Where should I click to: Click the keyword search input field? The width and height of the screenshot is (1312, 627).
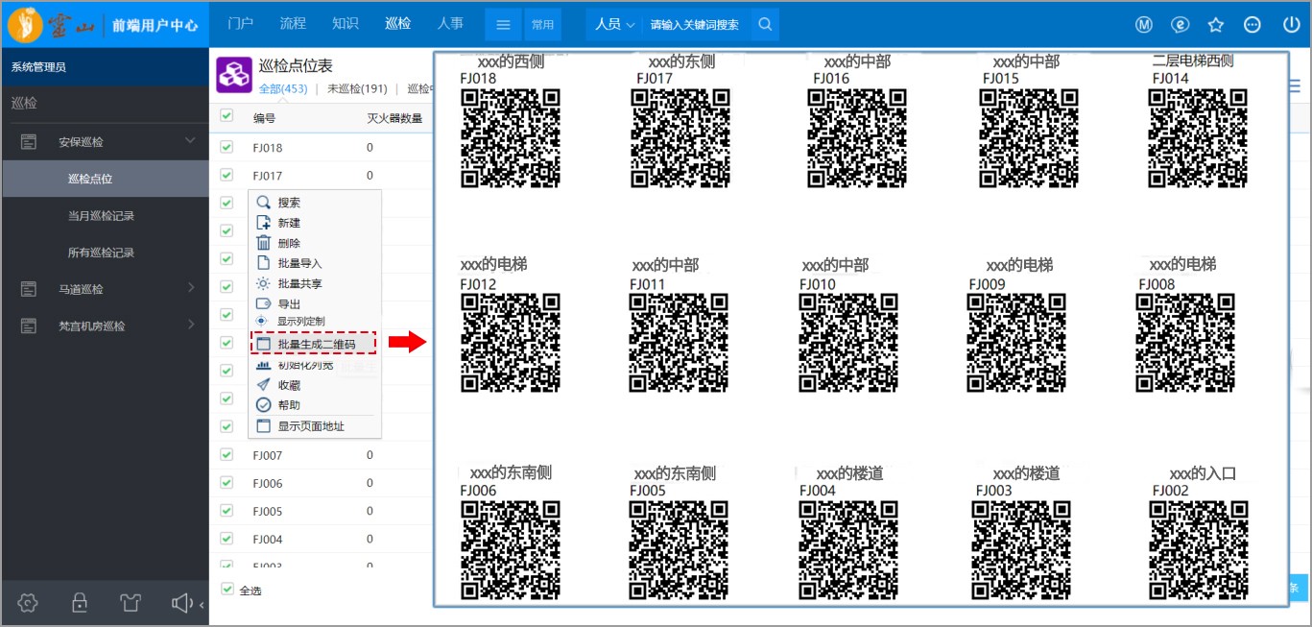point(695,25)
